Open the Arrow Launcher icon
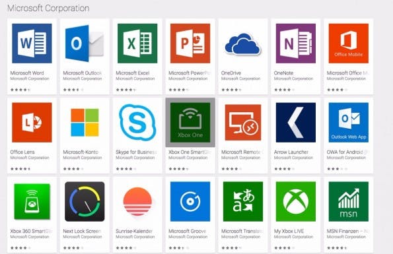Screen dimensions: 393x254 (296, 122)
